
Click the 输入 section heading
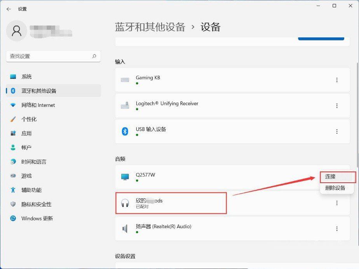120,62
